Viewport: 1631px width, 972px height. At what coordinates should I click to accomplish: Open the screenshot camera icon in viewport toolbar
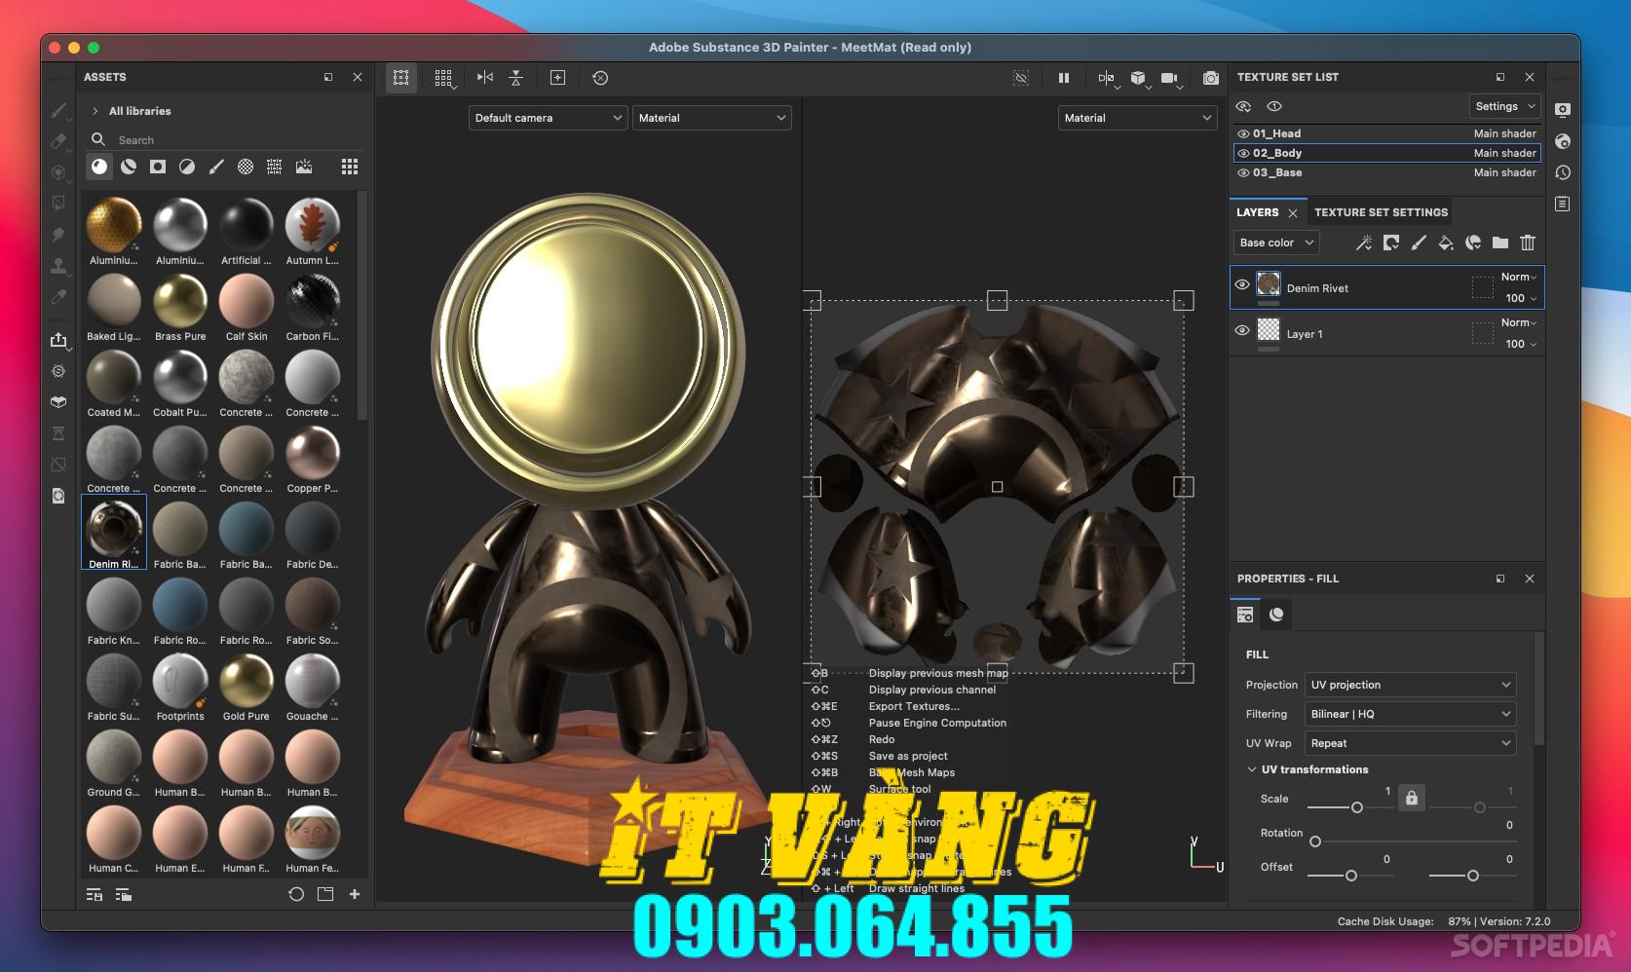click(1211, 78)
